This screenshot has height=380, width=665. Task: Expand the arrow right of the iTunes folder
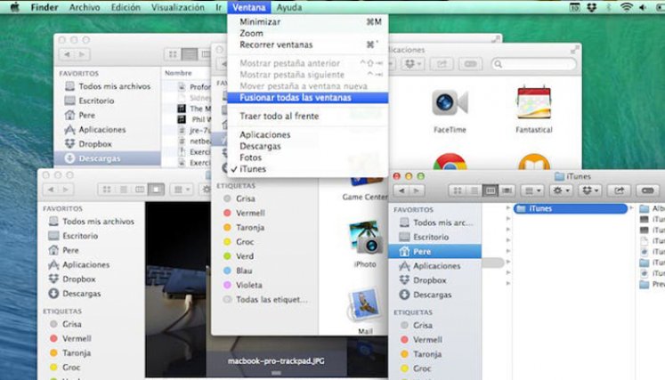pyautogui.click(x=631, y=208)
